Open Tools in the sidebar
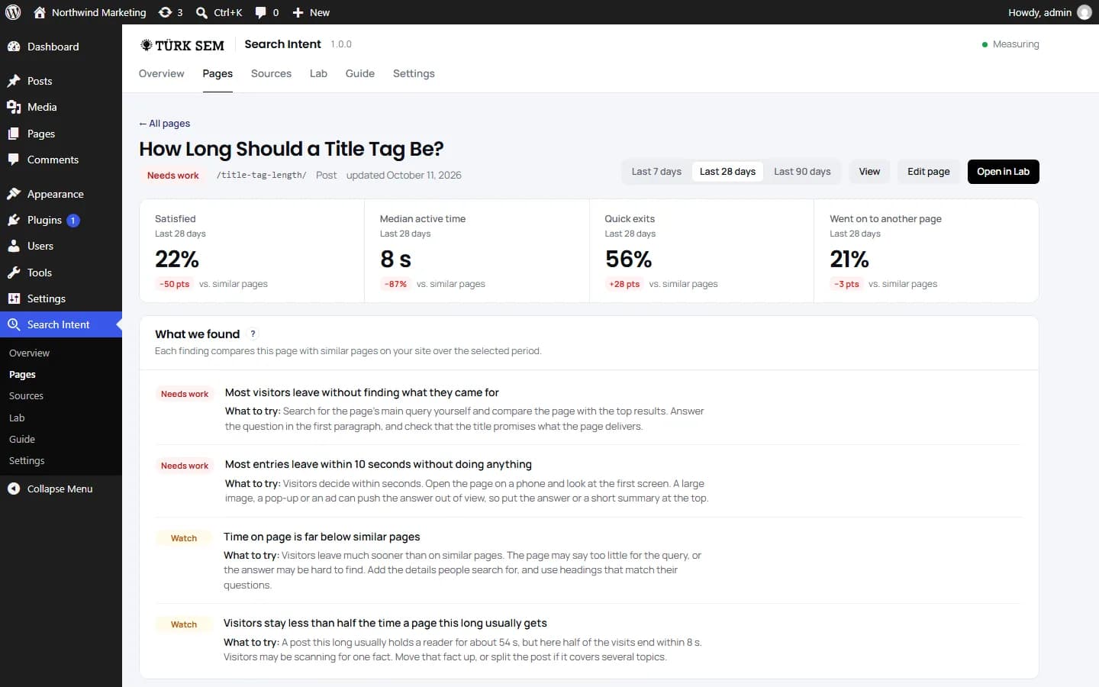The height and width of the screenshot is (687, 1099). coord(61,273)
